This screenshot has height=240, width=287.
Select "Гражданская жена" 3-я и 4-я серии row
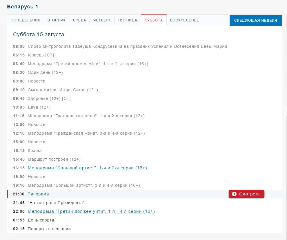[x=79, y=133]
